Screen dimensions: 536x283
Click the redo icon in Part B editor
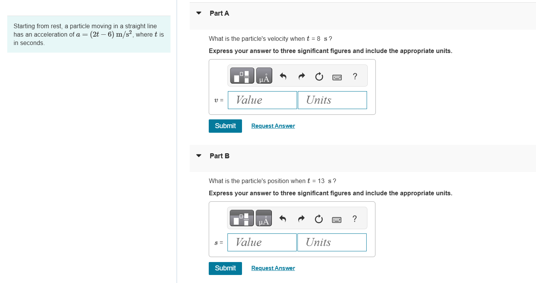(x=301, y=219)
